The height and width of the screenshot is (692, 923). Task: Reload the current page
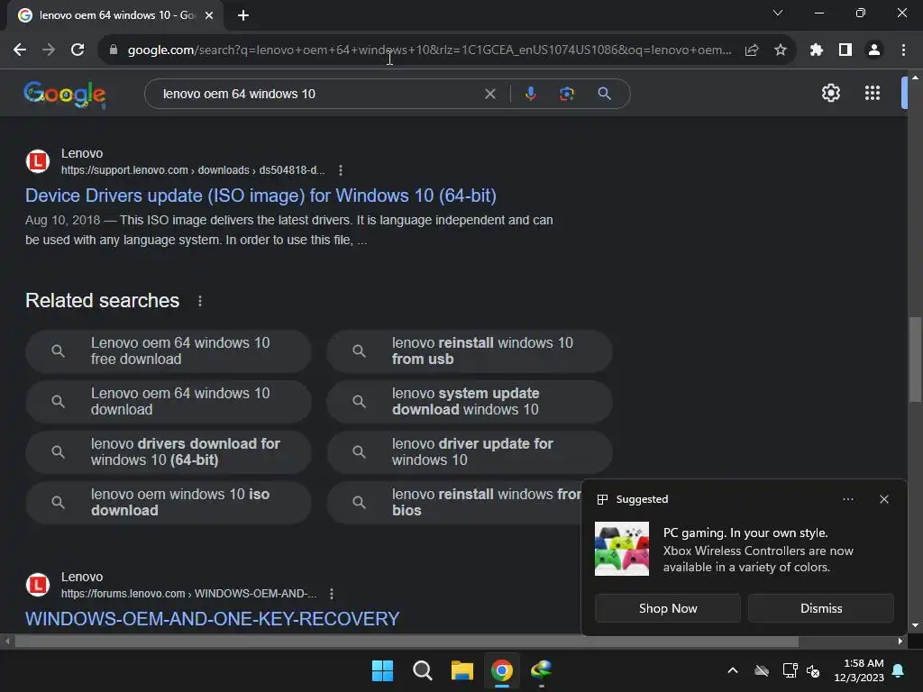(x=78, y=50)
